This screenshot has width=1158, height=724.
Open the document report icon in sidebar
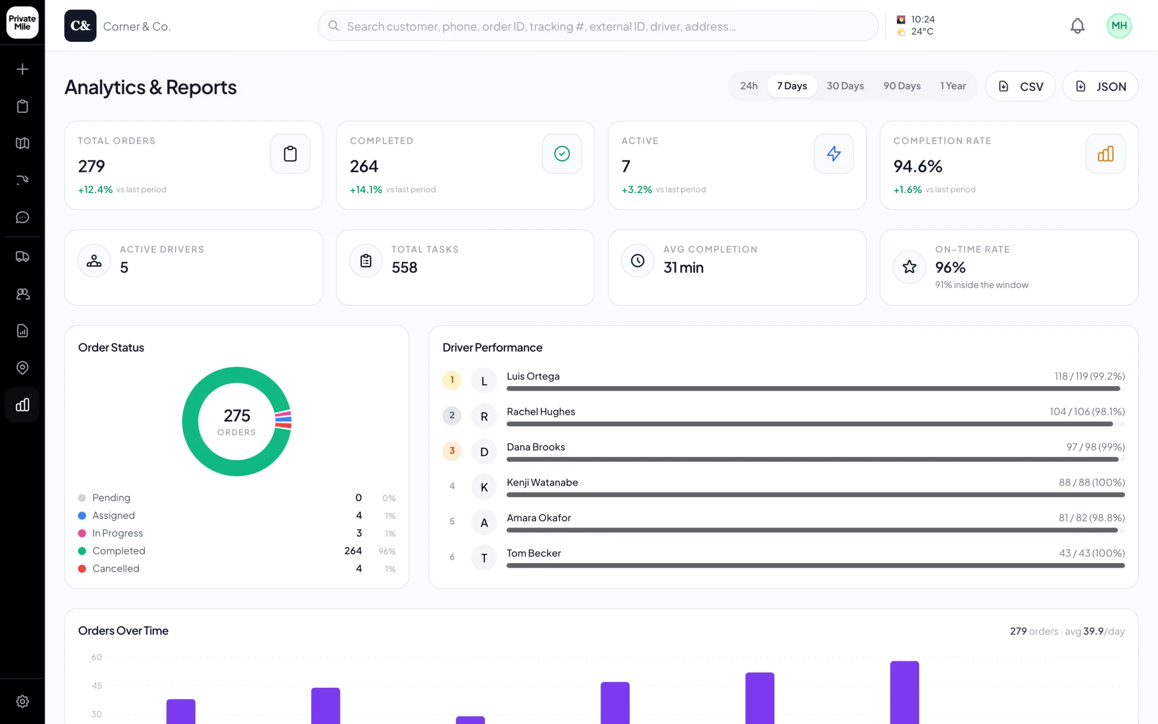tap(22, 331)
